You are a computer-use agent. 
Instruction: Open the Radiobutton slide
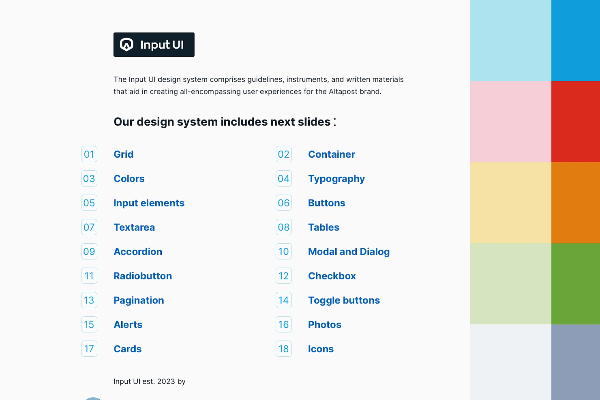142,276
